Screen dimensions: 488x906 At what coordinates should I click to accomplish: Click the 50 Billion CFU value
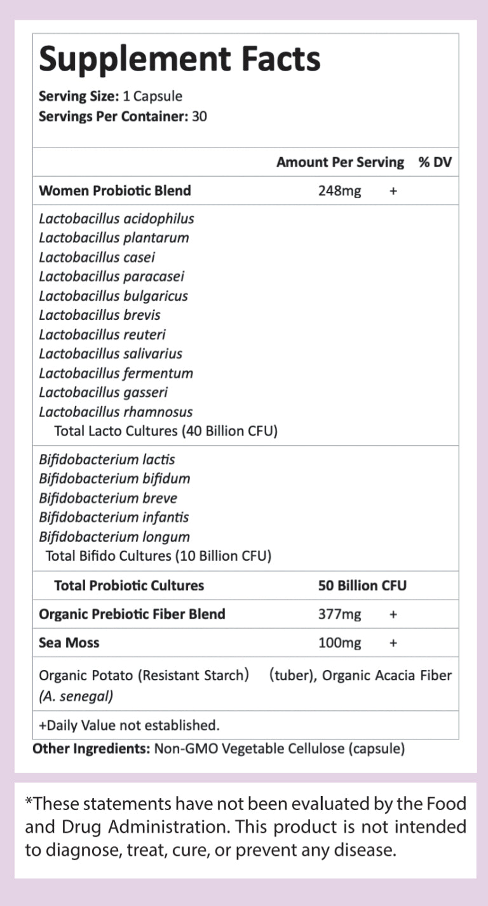click(x=362, y=585)
